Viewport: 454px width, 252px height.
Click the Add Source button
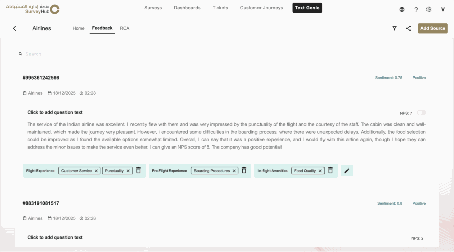coord(432,28)
